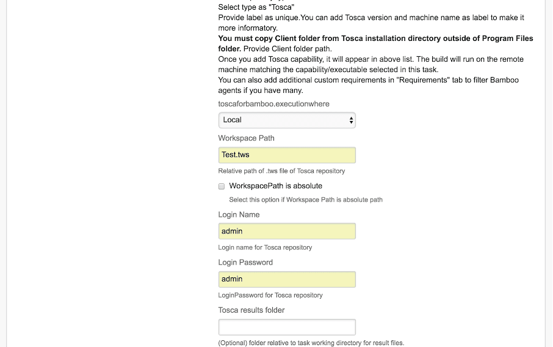Click the "Login Password" field label
Viewport: 553px width, 347px height.
pos(245,262)
